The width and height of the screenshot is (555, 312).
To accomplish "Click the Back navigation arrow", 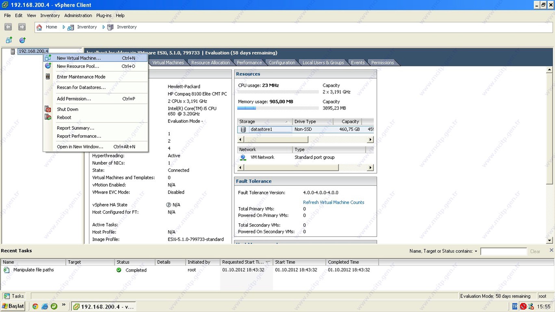I will point(8,27).
